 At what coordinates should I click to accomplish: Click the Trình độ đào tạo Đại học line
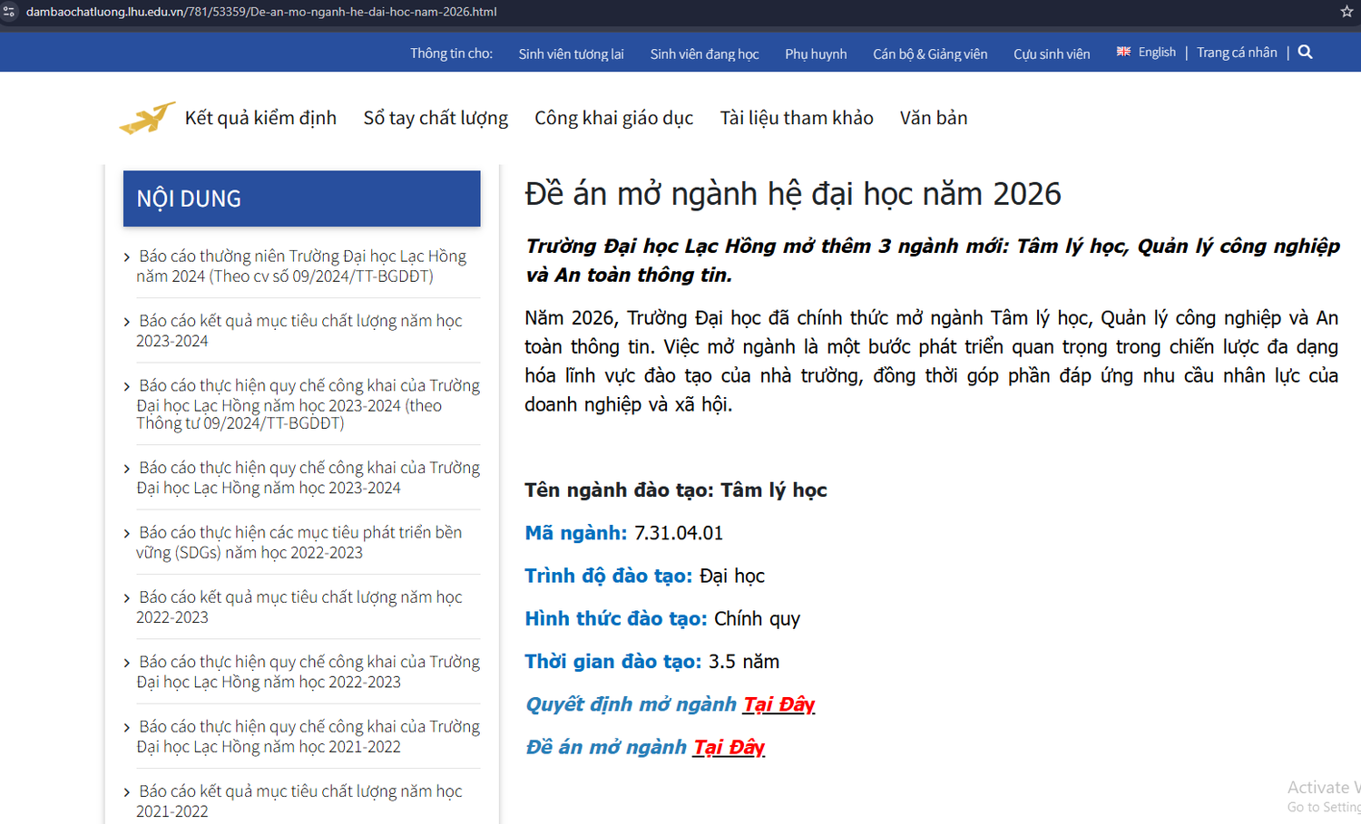coord(645,576)
